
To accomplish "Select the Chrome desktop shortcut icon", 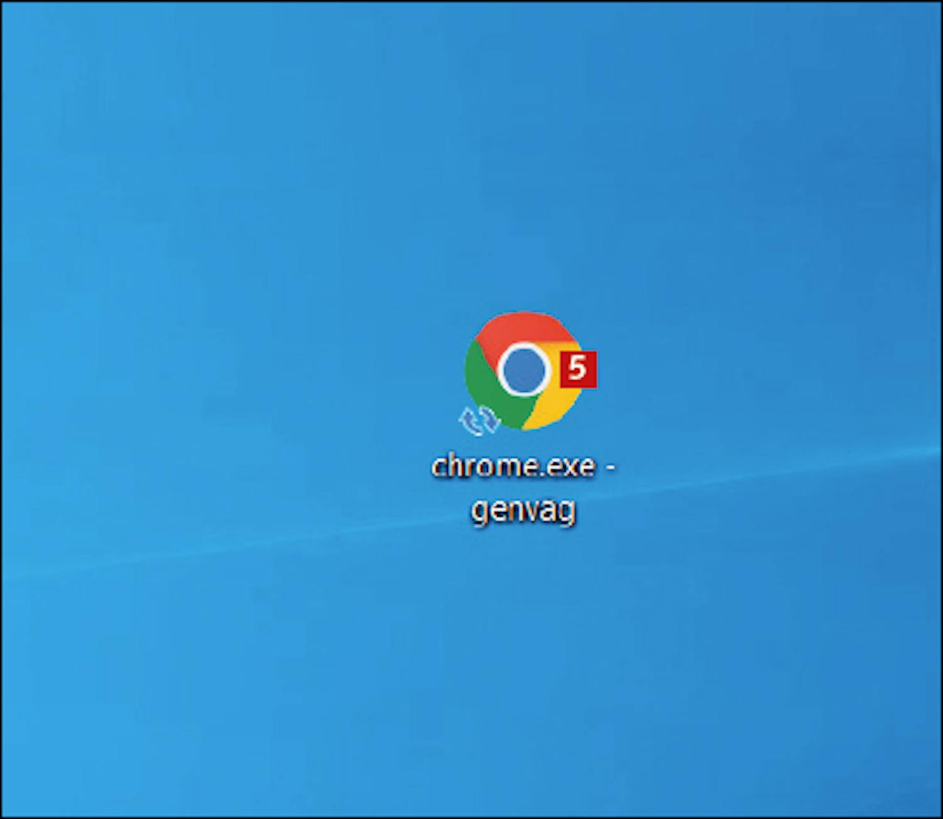I will pyautogui.click(x=523, y=370).
